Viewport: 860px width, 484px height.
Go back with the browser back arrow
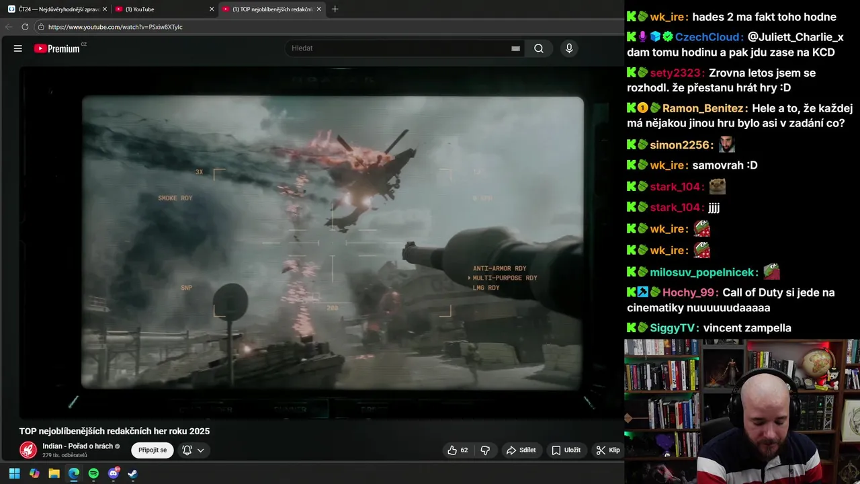tap(9, 27)
